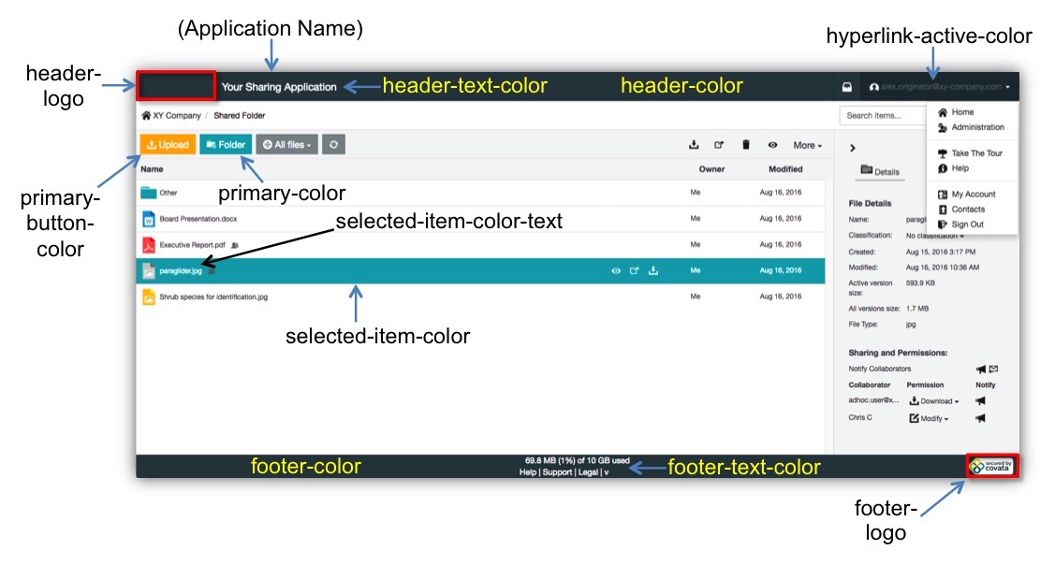The image size is (1055, 565).
Task: Click megaphone notify icon for Chris C
Action: 980,418
